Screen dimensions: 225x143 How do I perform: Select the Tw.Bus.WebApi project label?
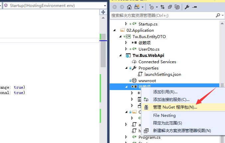(x=148, y=55)
